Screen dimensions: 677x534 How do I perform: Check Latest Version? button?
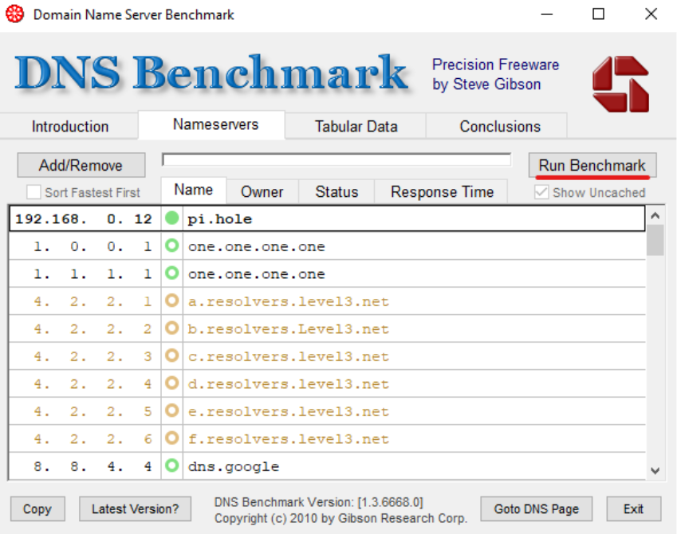tap(135, 509)
